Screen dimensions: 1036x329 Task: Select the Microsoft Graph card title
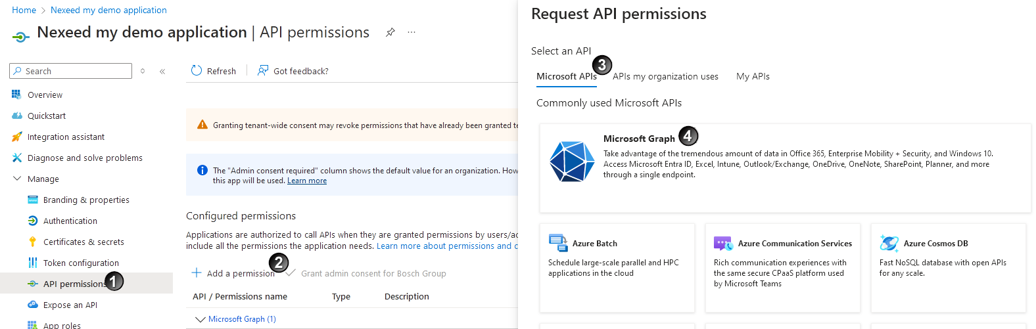[x=639, y=139]
